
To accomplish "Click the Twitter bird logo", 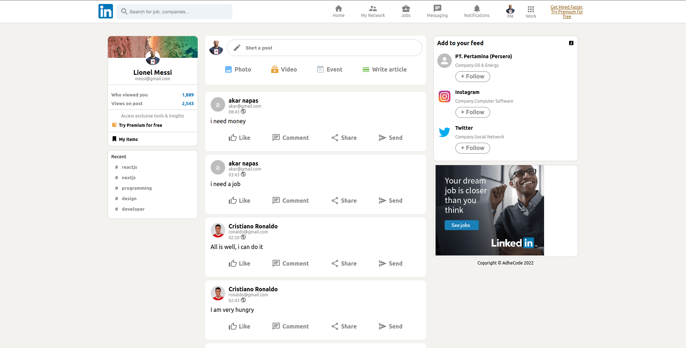I will 444,132.
